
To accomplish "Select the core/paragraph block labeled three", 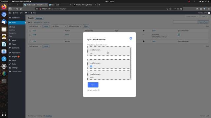I will [x=109, y=75].
